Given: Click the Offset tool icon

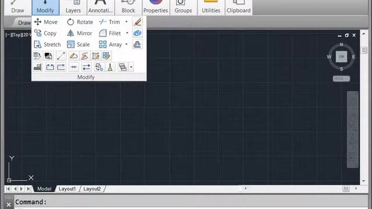Looking at the screenshot, I should pyautogui.click(x=137, y=44).
